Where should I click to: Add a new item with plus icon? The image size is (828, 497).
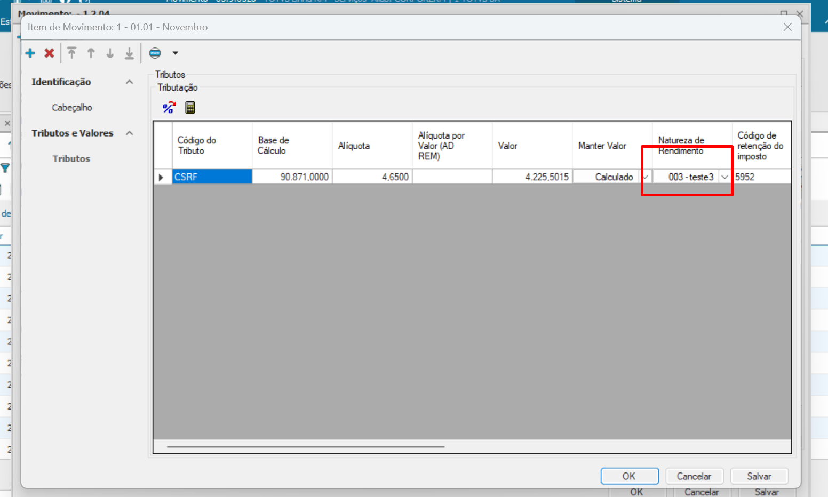tap(30, 53)
